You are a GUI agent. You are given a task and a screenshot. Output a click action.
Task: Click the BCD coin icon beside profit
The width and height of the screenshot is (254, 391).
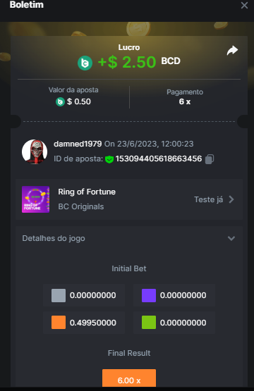pyautogui.click(x=85, y=63)
